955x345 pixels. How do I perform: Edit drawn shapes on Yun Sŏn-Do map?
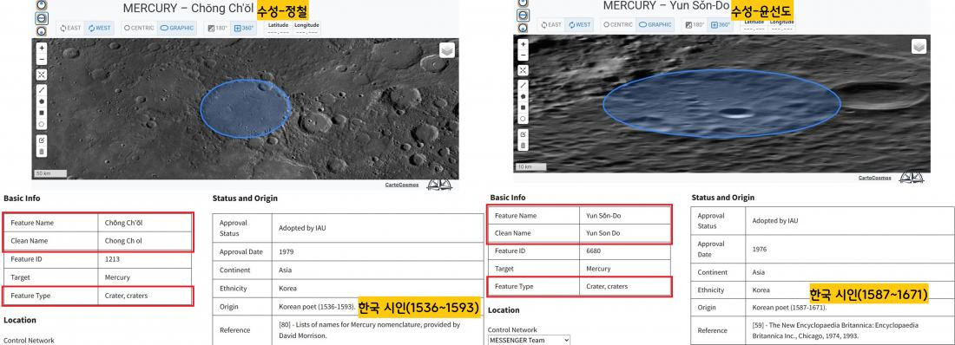pos(523,134)
